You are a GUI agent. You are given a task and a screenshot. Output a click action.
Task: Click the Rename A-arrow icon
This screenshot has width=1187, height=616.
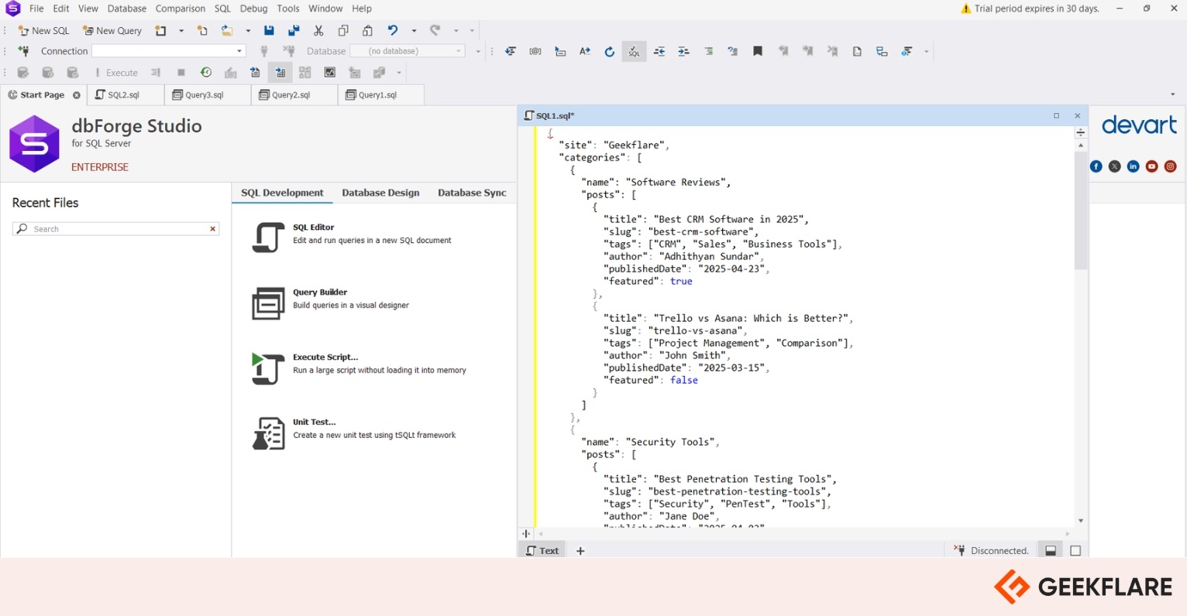(585, 51)
